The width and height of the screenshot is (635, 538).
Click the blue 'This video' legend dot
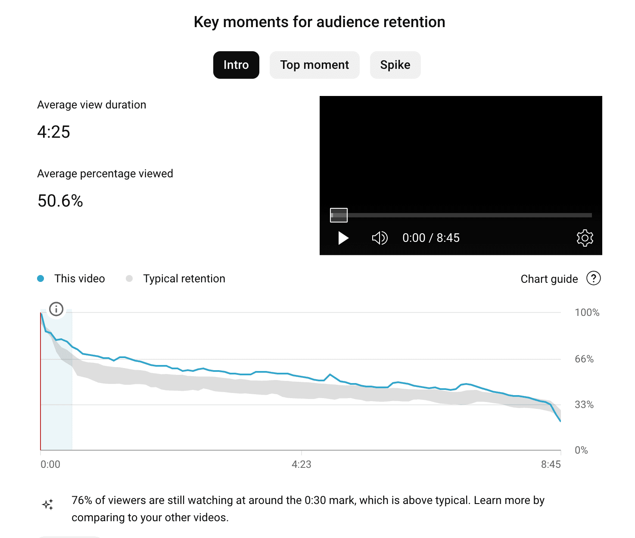click(41, 278)
